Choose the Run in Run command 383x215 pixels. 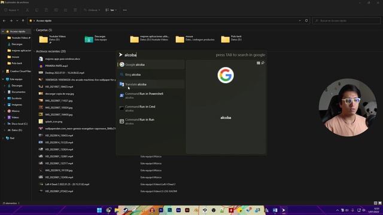(151, 121)
